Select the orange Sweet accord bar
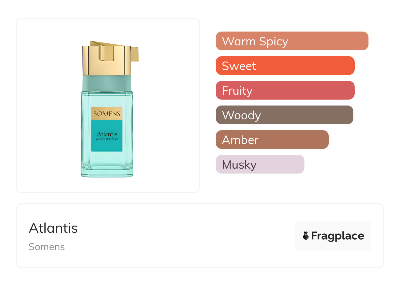Image resolution: width=400 pixels, height=284 pixels. [x=285, y=66]
